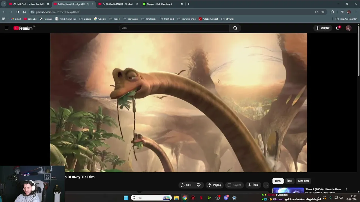Open the Adobe Acrobat bookmark
The height and width of the screenshot is (202, 360).
(208, 19)
